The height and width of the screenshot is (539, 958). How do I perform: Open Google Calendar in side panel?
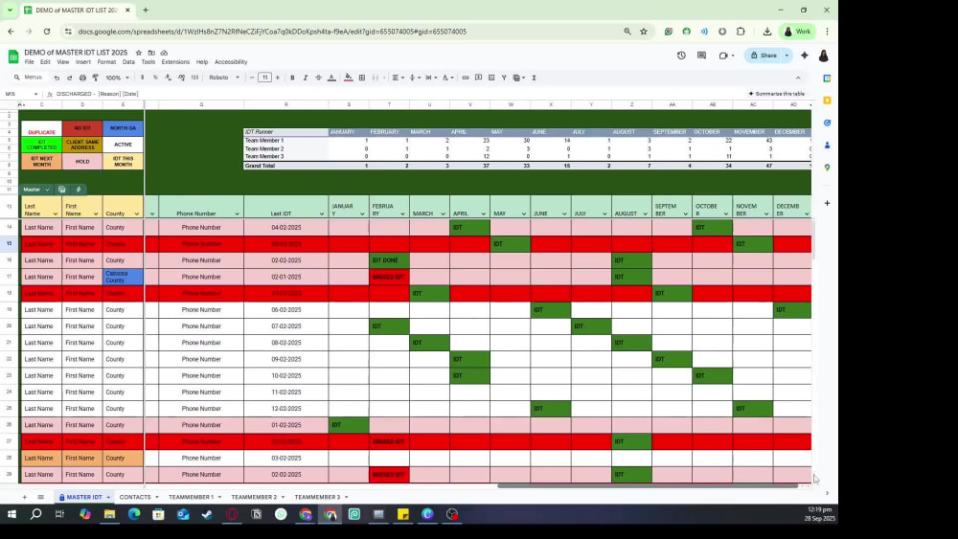[828, 79]
